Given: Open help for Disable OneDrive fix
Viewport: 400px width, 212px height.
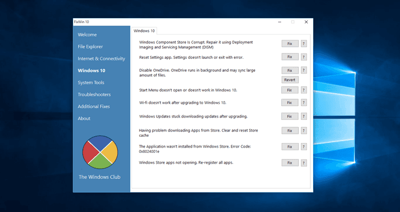Looking at the screenshot, I should (x=303, y=70).
